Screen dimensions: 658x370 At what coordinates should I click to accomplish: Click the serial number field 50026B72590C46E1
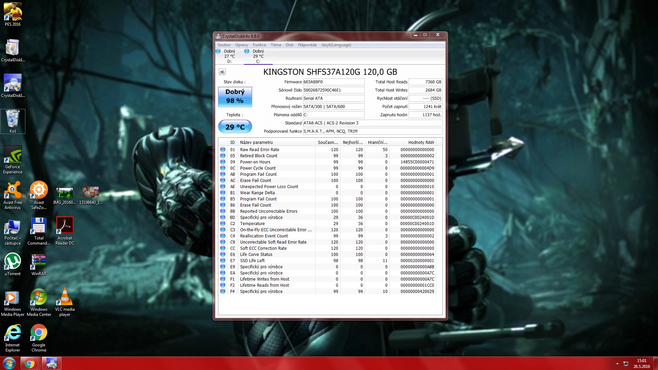(333, 90)
